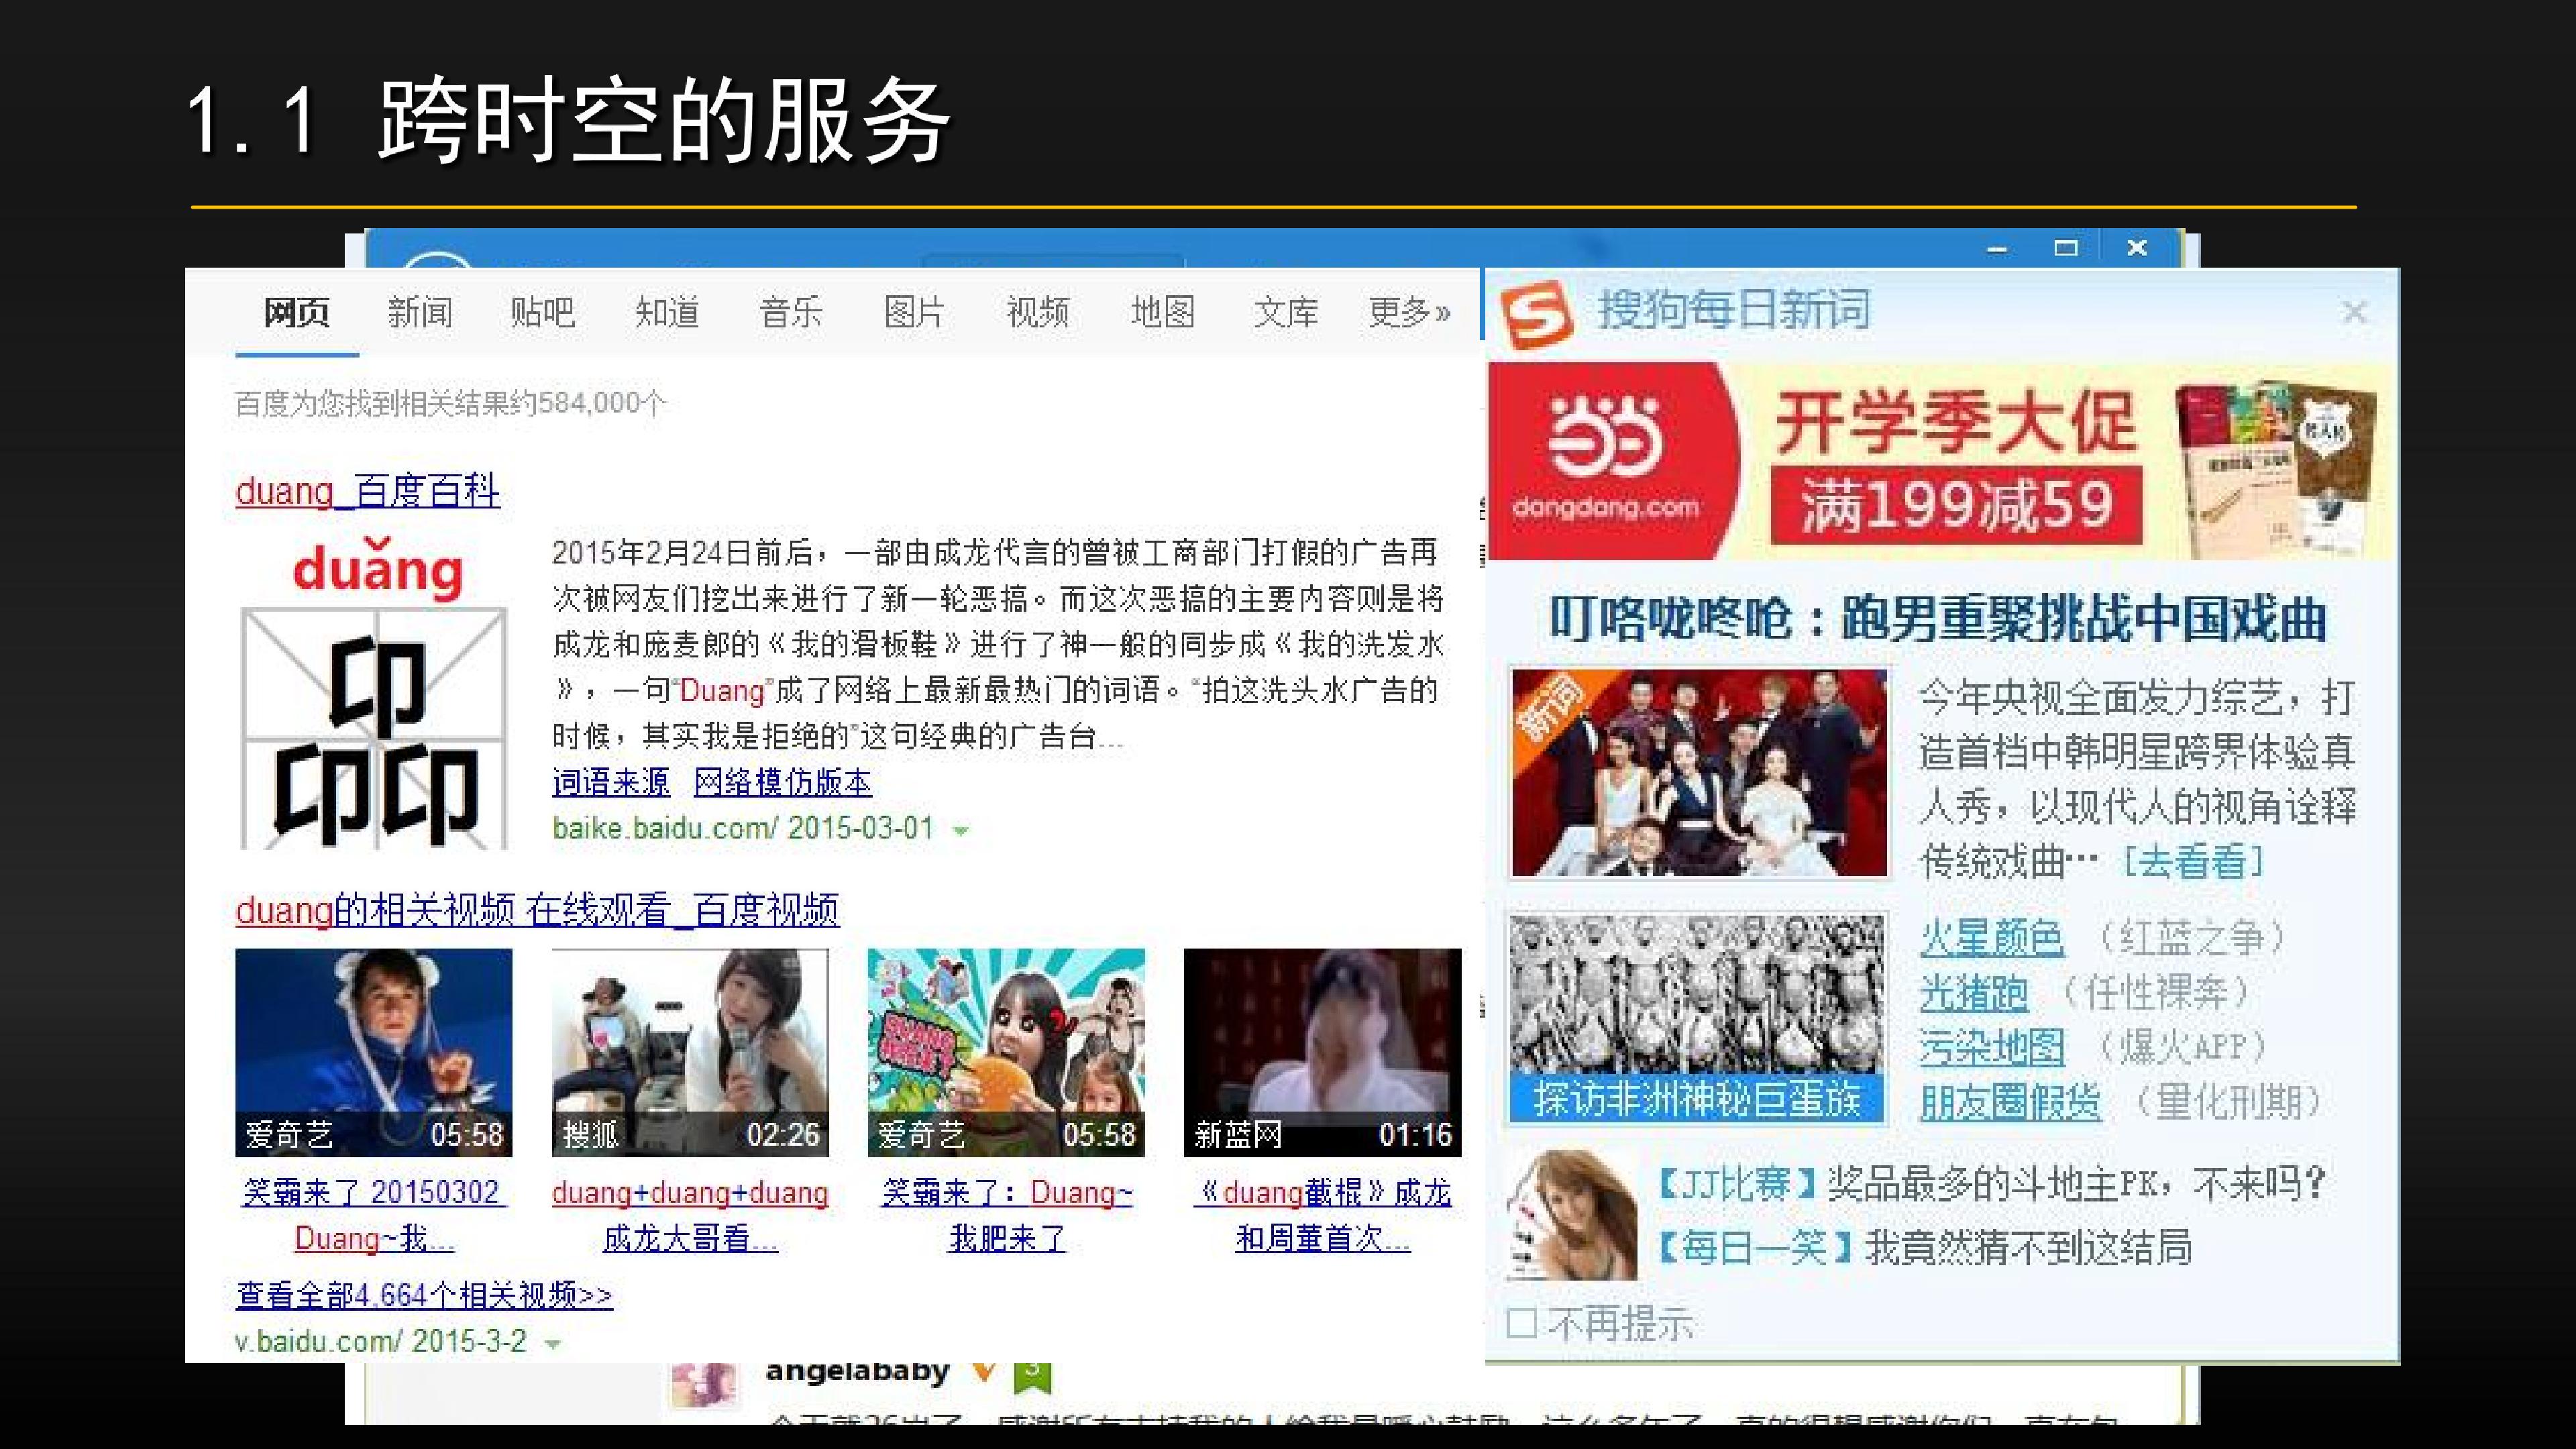Open the 新蓝网 01:16 video thumbnail
The image size is (2576, 1449).
click(1322, 1053)
